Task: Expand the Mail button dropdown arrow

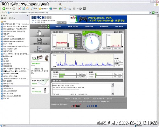Action: [x=67, y=9]
